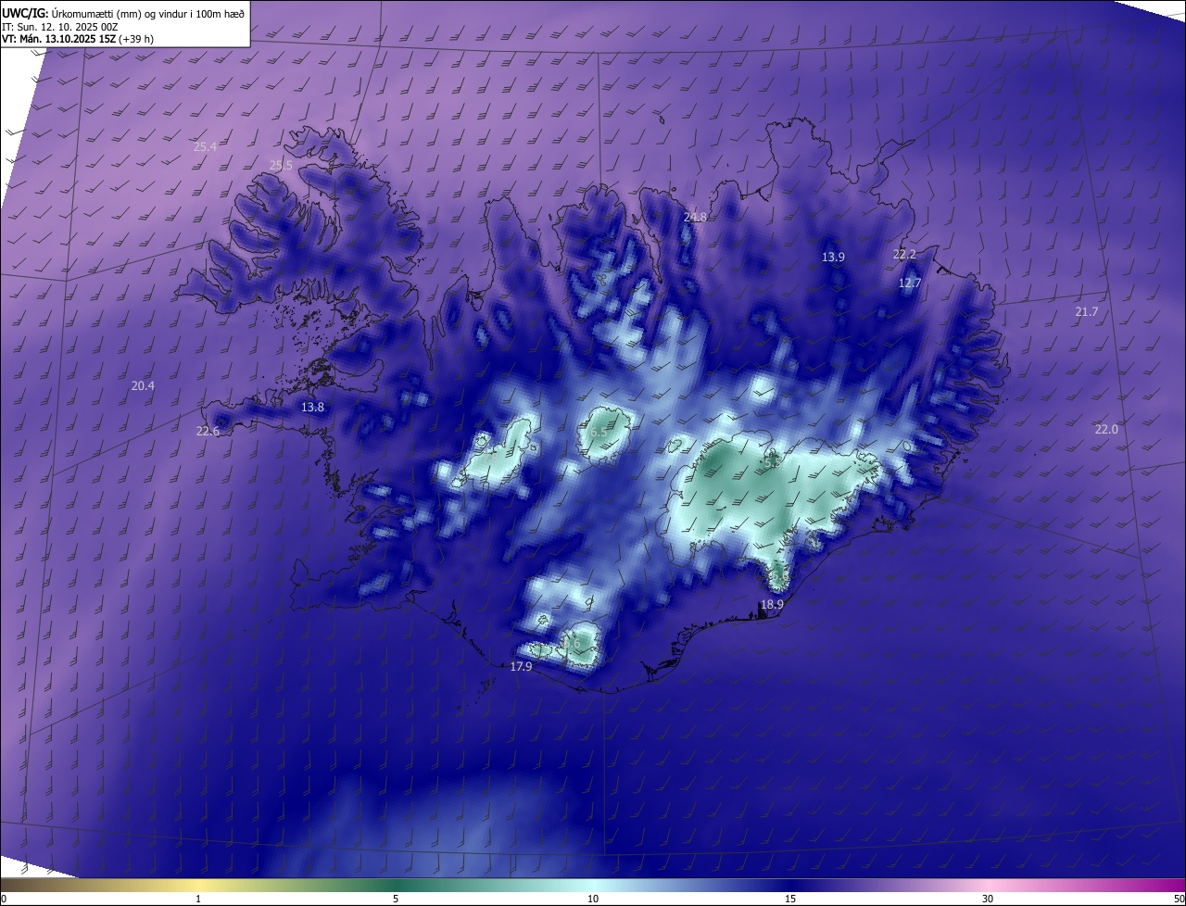
Task: Click the value label 13.8 on the western peninsula
Action: (x=313, y=407)
